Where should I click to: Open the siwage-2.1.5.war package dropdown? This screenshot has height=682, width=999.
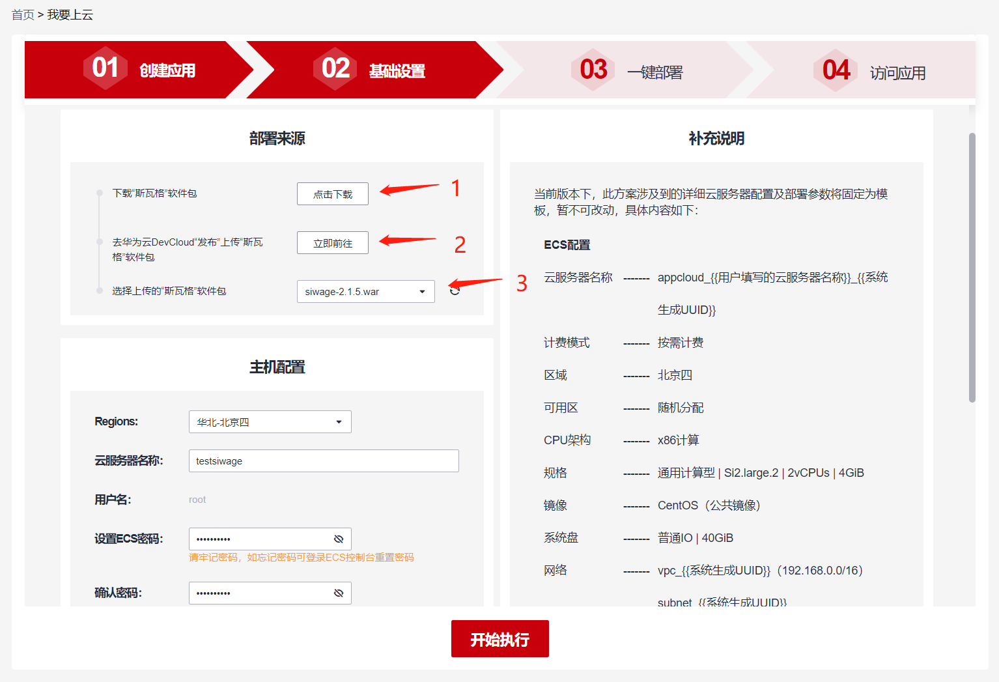point(366,291)
